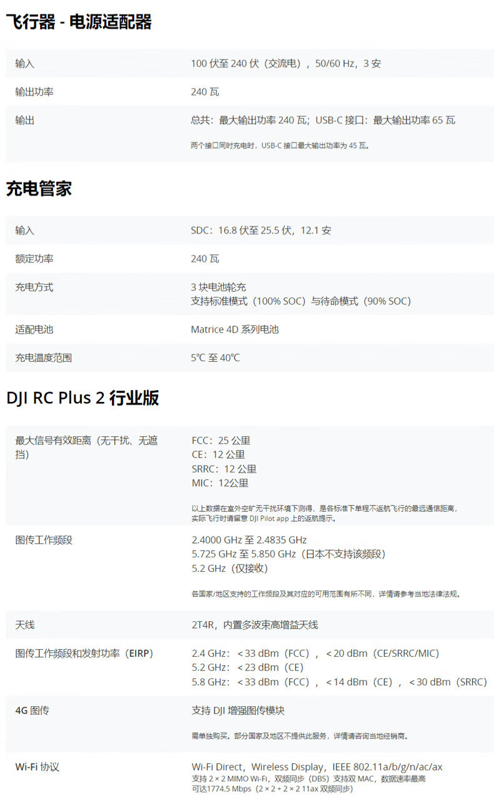Viewport: 494px width, 795px height.
Task: Click the output text '总共：最大输出功率 240 瓦'
Action: [249, 120]
